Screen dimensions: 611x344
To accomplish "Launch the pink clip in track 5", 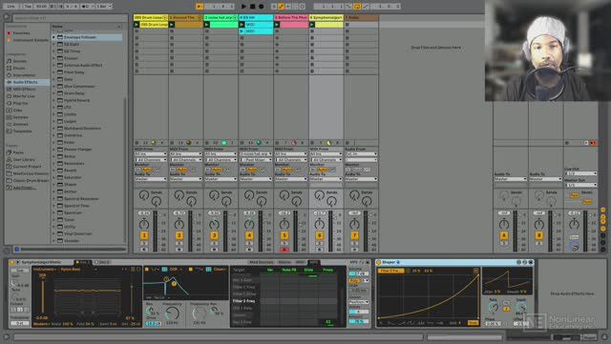I will point(277,25).
